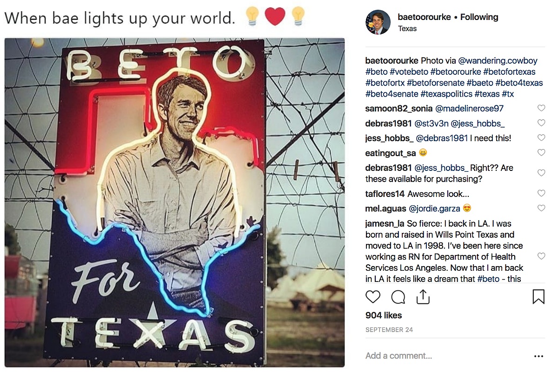Like debras1981's purchasing question comment
Viewport: 558px width, 372px height.
(541, 173)
